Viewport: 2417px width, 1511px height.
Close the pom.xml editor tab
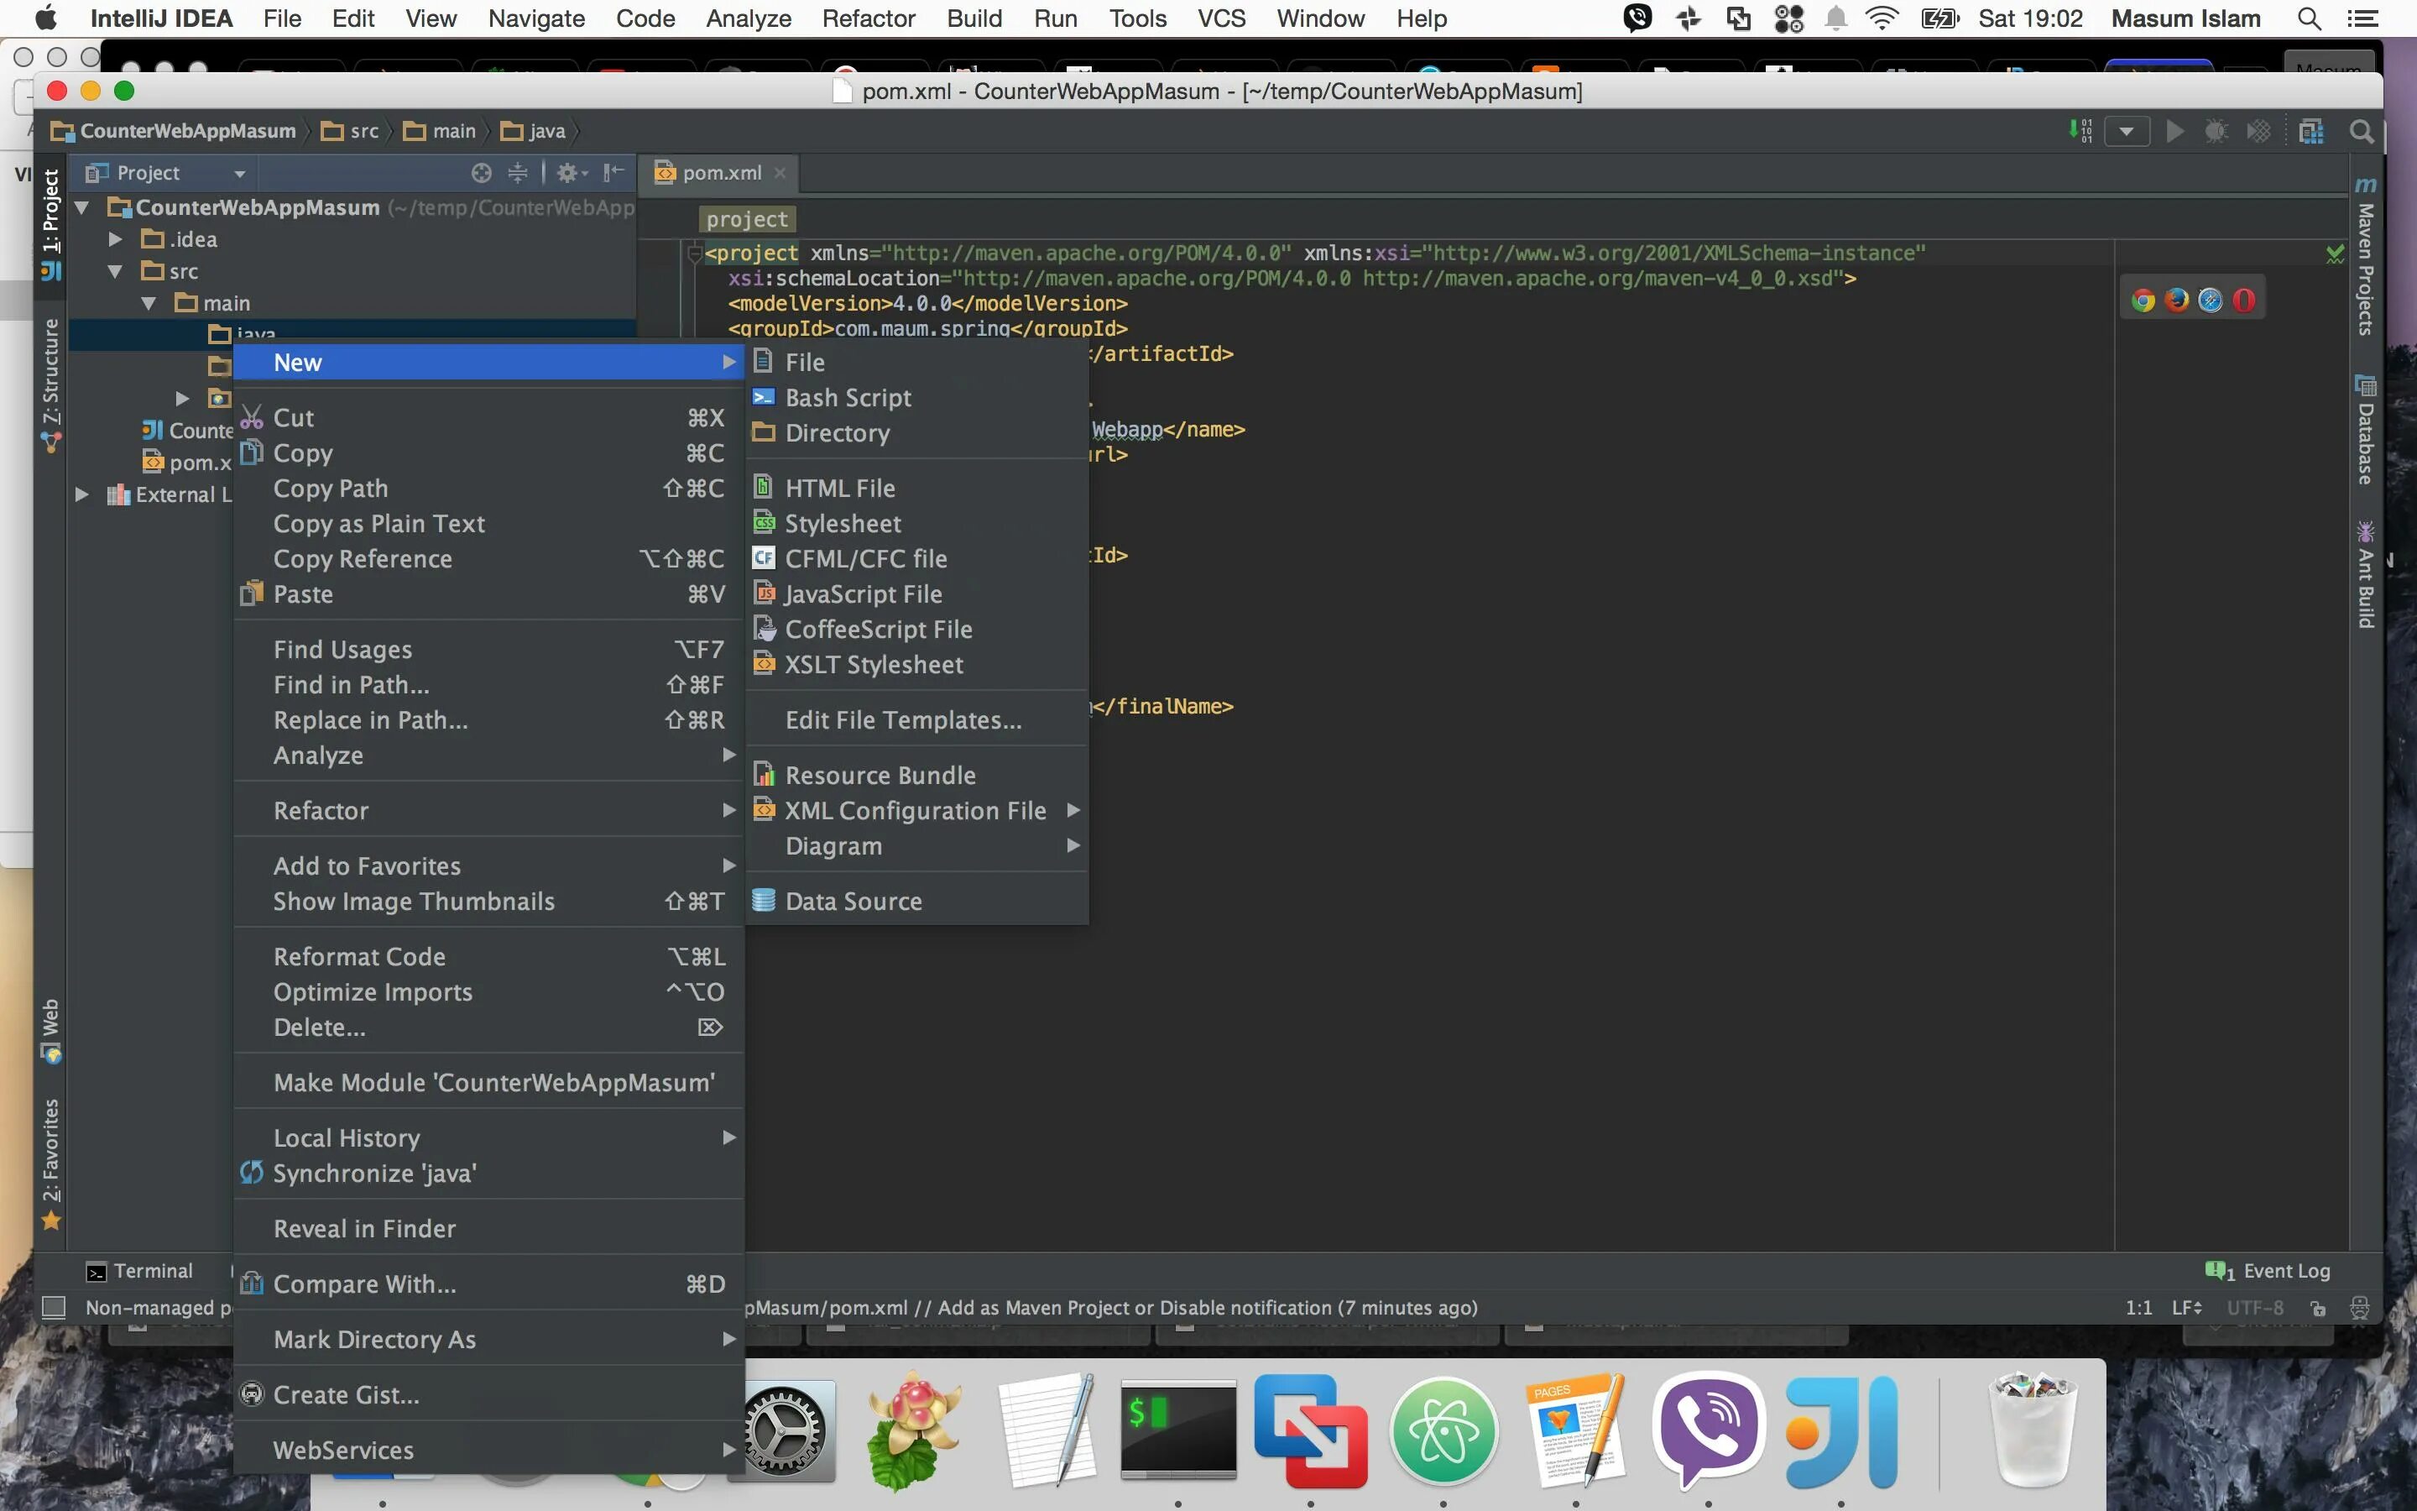780,173
